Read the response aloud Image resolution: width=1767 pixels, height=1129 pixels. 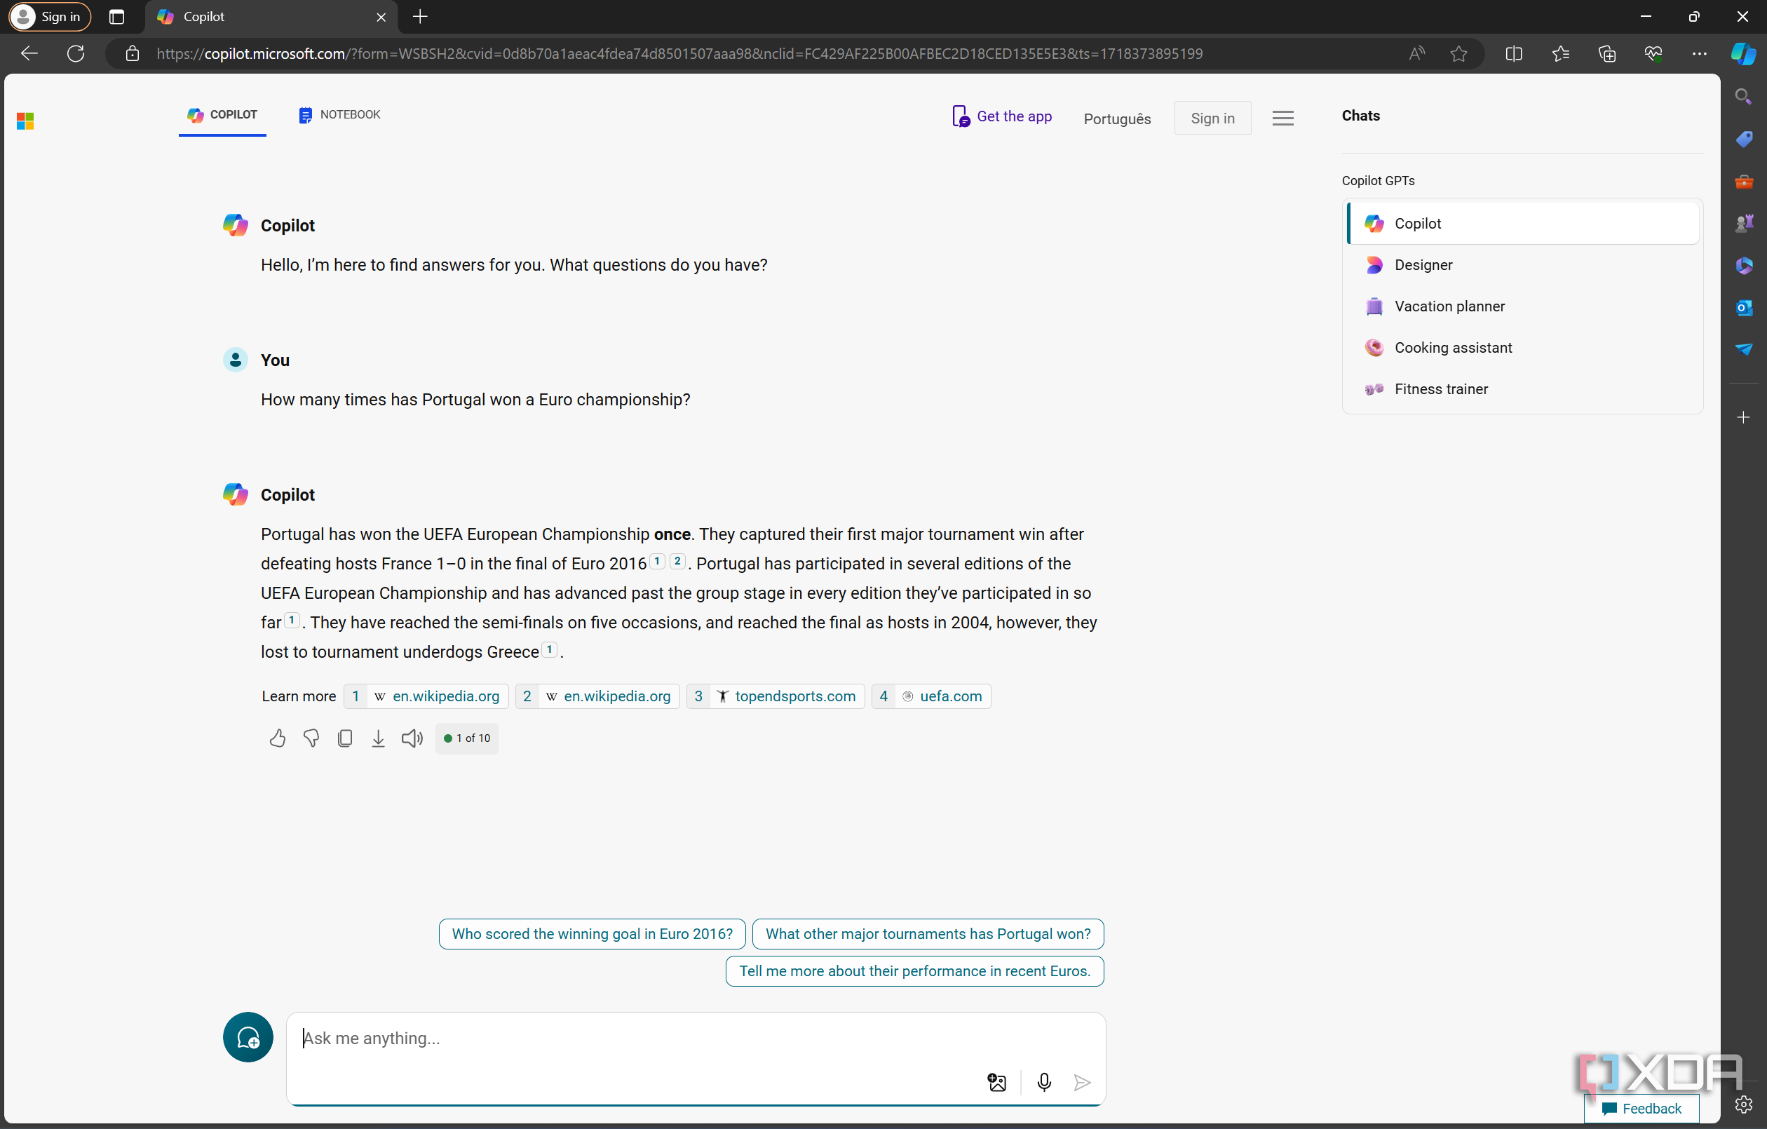coord(412,738)
